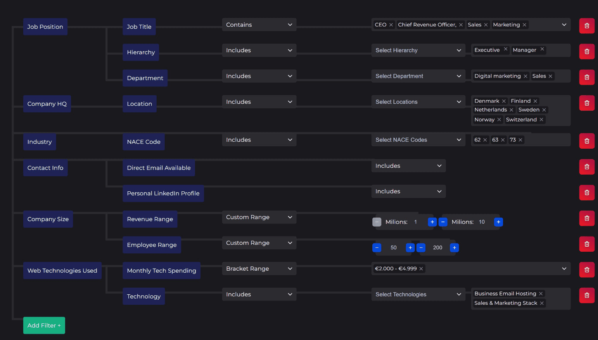The image size is (598, 340).
Task: Delete the Job Title filter row
Action: pos(586,26)
